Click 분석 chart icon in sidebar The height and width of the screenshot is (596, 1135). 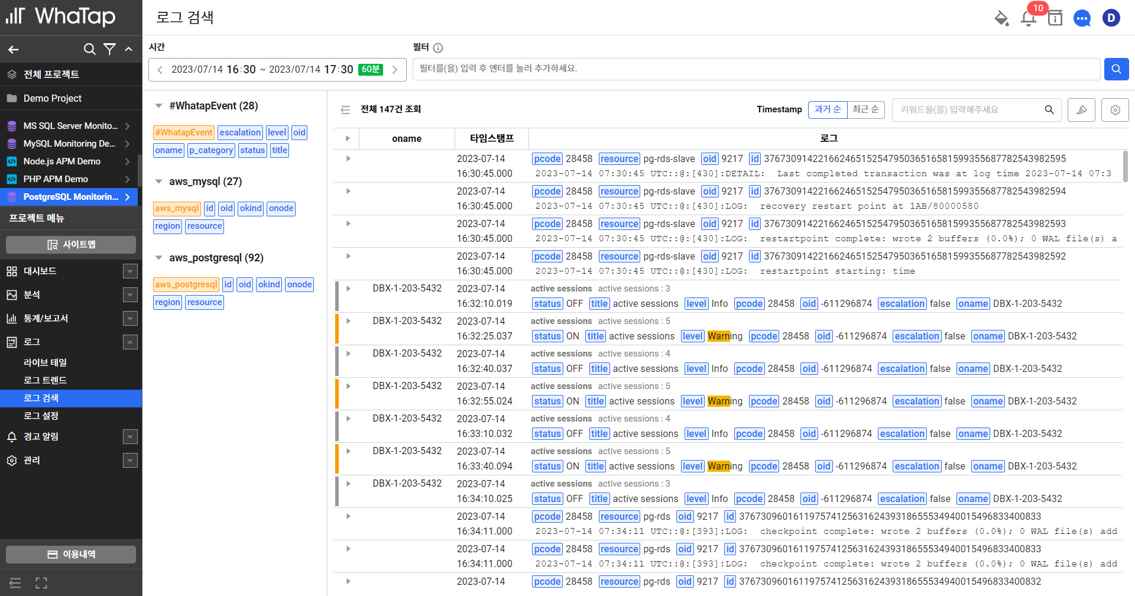[12, 295]
